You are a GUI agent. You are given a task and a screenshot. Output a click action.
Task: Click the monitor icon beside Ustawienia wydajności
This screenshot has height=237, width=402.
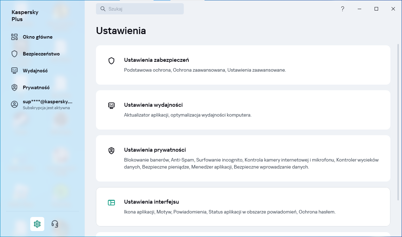point(111,105)
